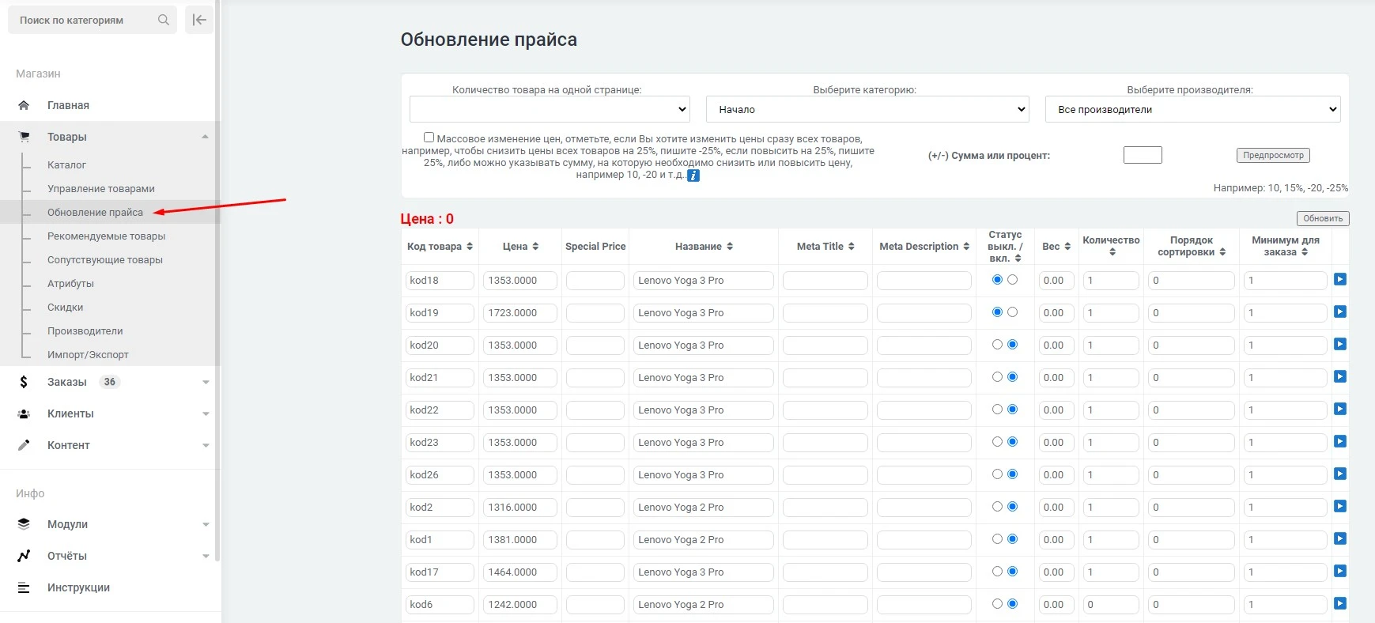Open the category dropdown showing Начало
Image resolution: width=1375 pixels, height=623 pixels.
(x=867, y=109)
